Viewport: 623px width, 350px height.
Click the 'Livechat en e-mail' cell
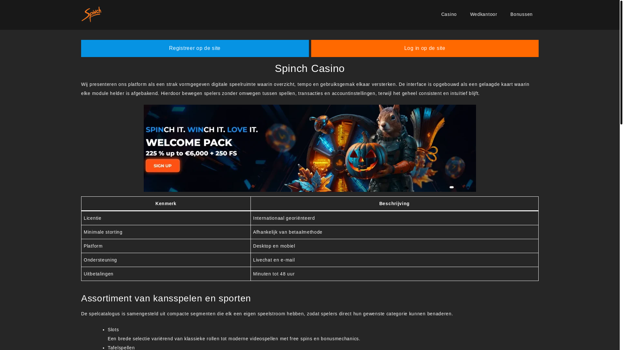[x=395, y=260]
